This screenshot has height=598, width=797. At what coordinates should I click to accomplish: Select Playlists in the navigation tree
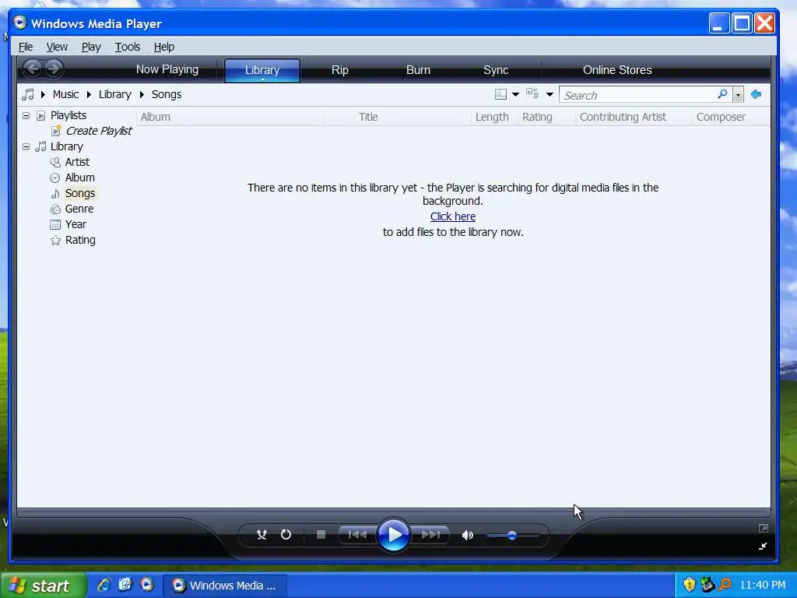click(68, 115)
